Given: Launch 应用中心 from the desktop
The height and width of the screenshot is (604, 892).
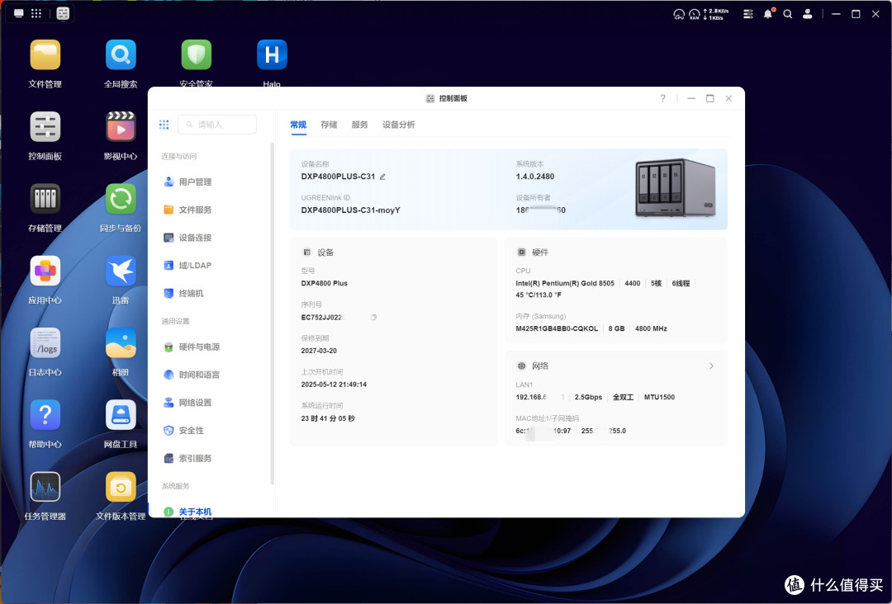Looking at the screenshot, I should pyautogui.click(x=45, y=271).
